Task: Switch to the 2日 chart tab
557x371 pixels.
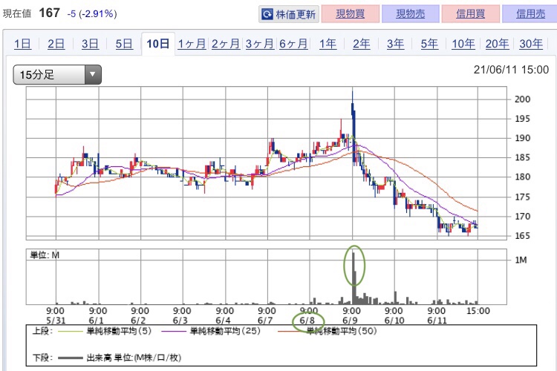Action: pos(56,44)
